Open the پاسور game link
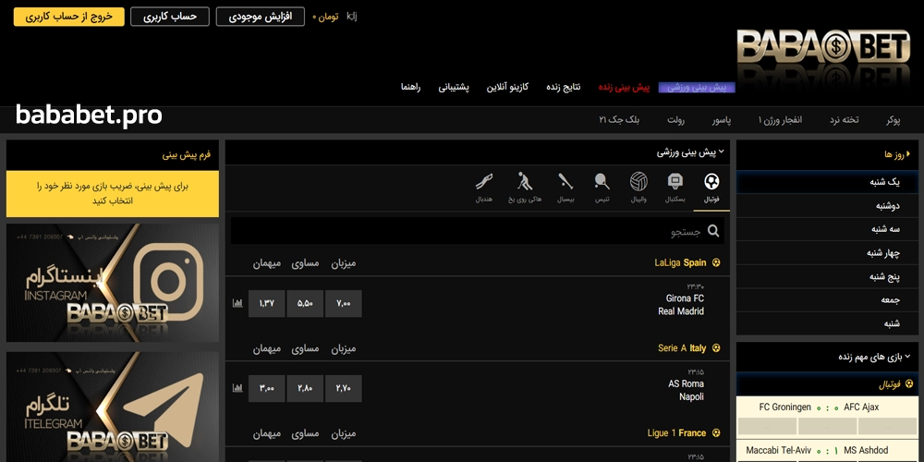The width and height of the screenshot is (924, 462). 722,120
